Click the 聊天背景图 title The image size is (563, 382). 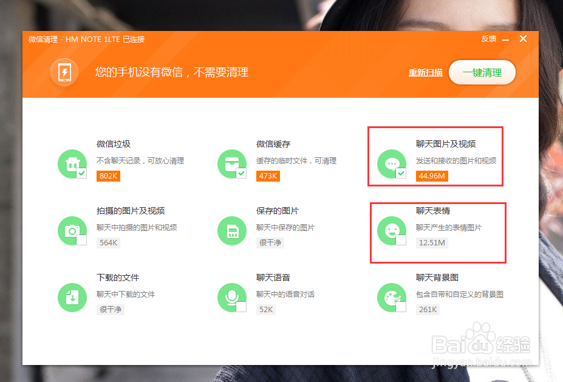[437, 278]
